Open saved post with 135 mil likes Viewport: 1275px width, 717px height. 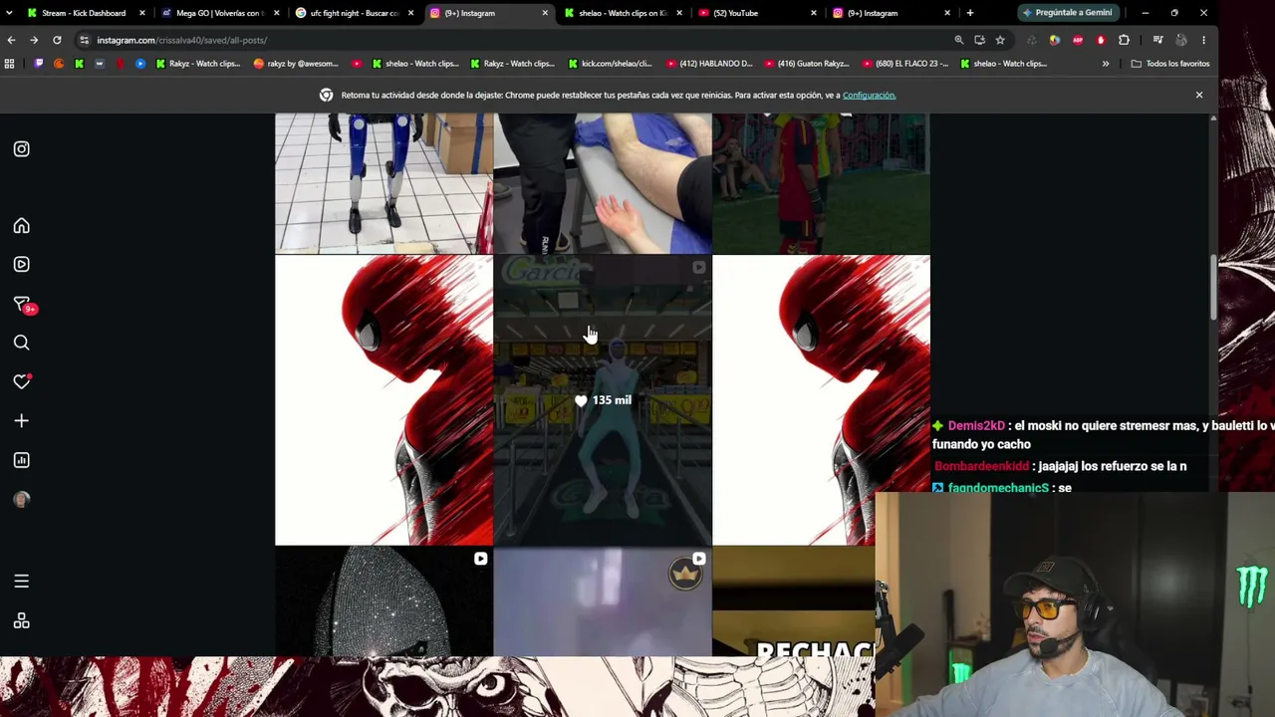click(603, 400)
